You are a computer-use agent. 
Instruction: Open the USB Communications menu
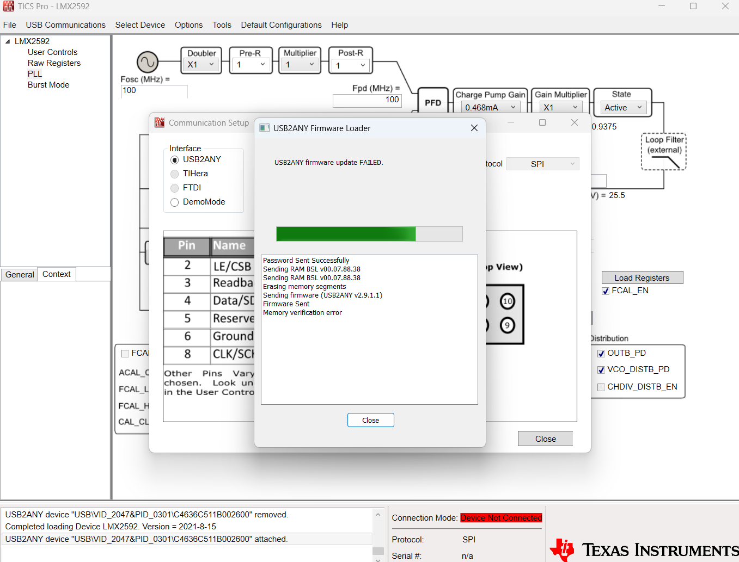tap(66, 25)
